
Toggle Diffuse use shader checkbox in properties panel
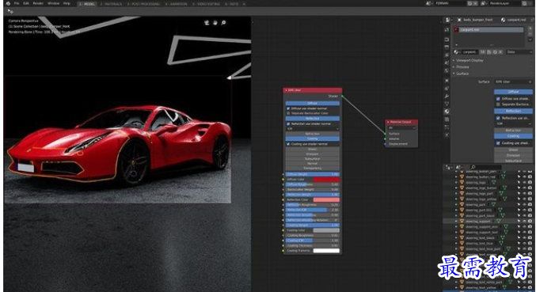(498, 99)
